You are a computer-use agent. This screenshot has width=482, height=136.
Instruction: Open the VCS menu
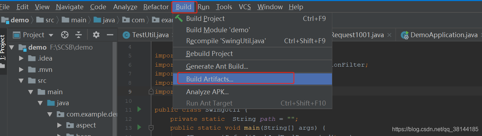pos(245,7)
